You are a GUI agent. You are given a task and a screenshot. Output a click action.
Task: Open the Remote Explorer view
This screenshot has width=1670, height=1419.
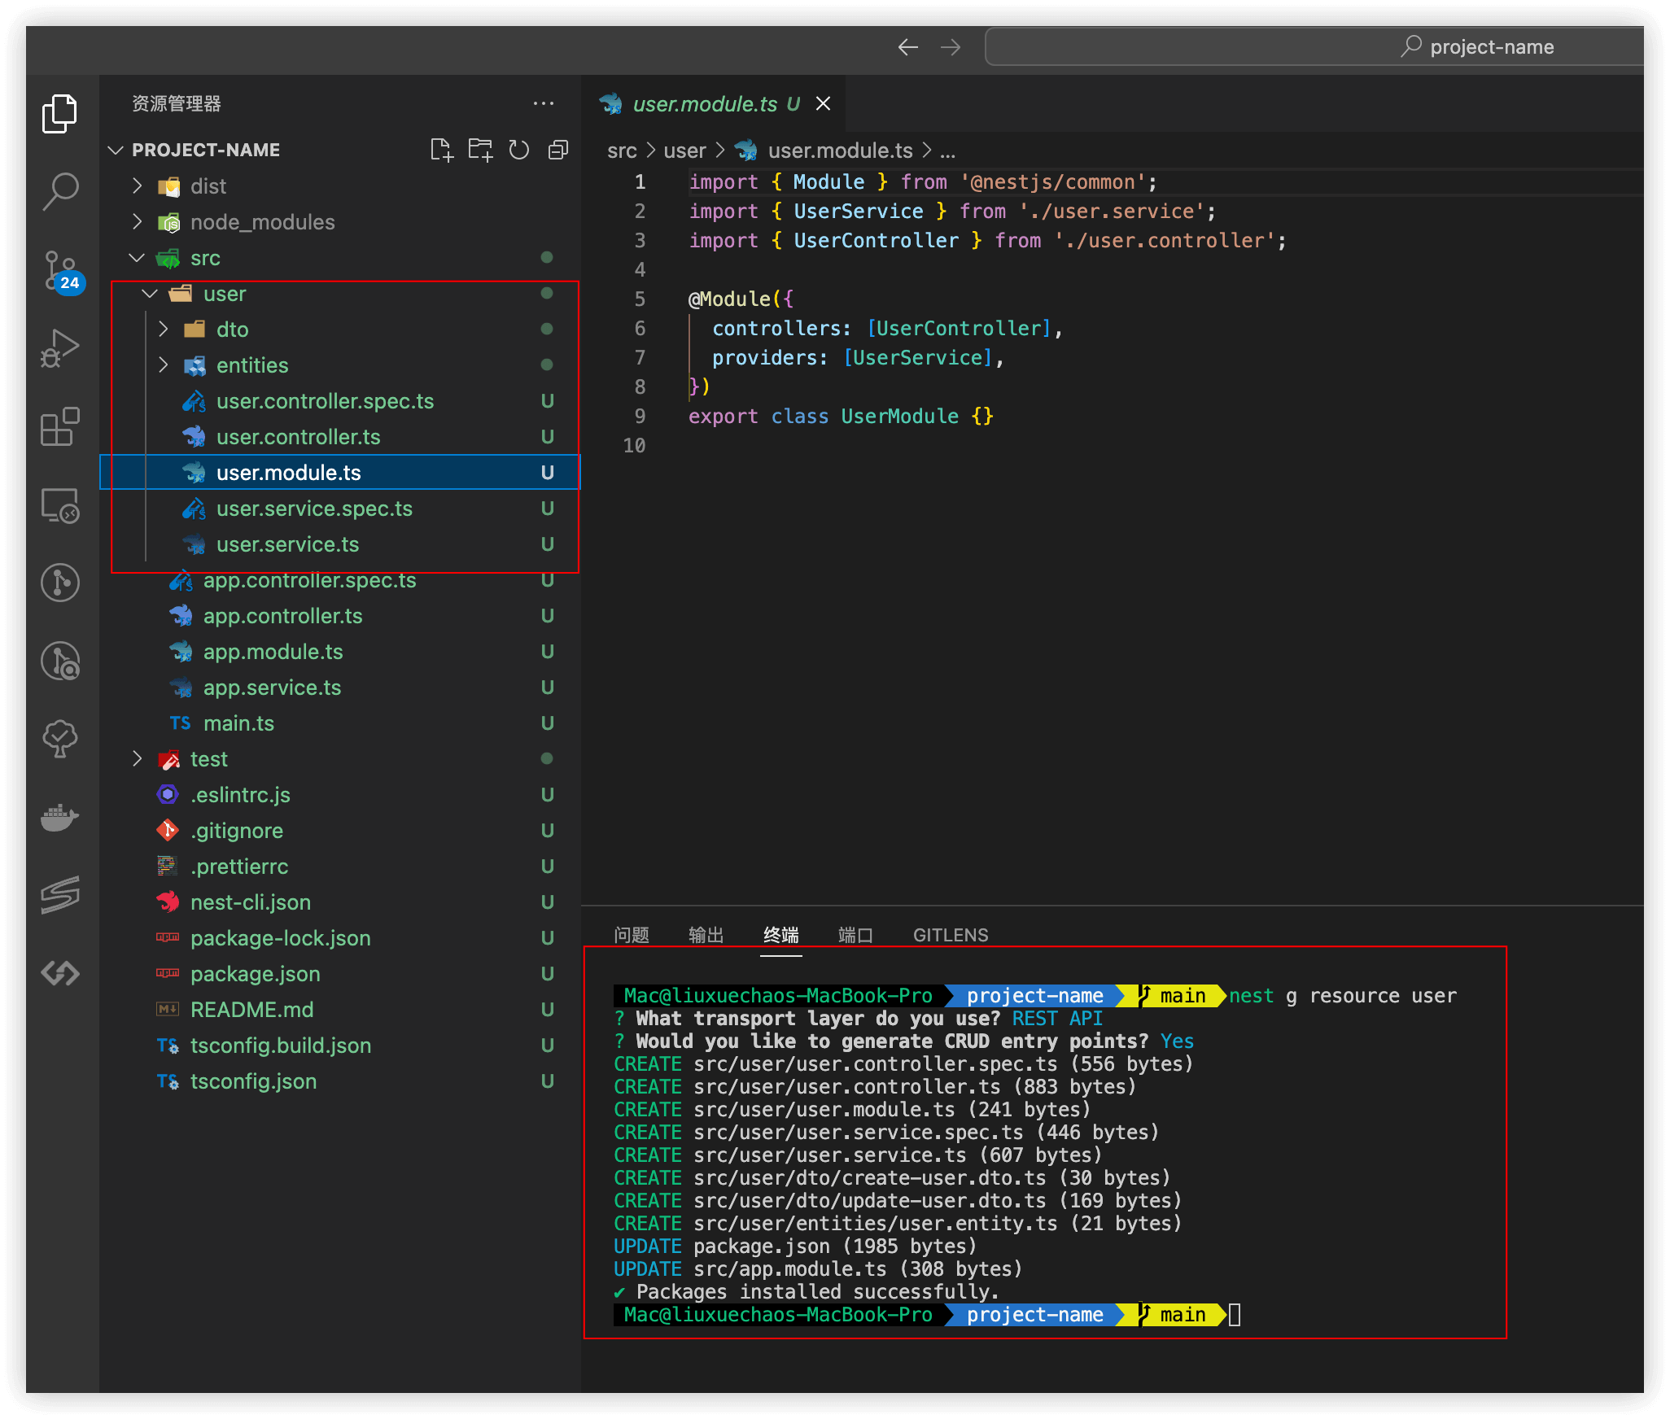coord(60,505)
